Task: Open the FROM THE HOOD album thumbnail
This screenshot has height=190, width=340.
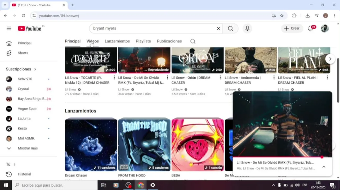Action: (x=144, y=145)
